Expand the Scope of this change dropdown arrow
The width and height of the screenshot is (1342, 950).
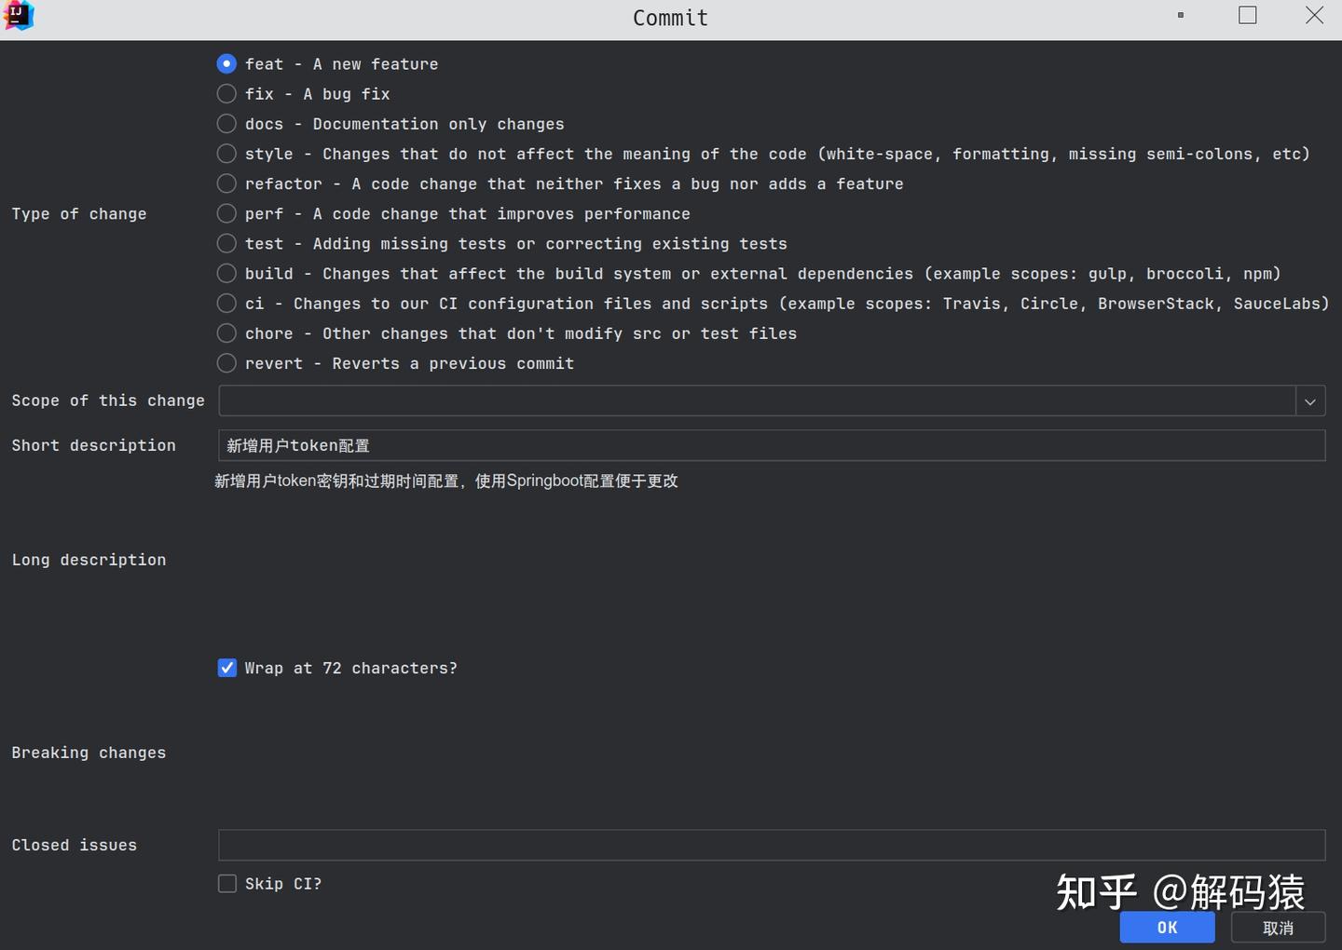pos(1310,401)
